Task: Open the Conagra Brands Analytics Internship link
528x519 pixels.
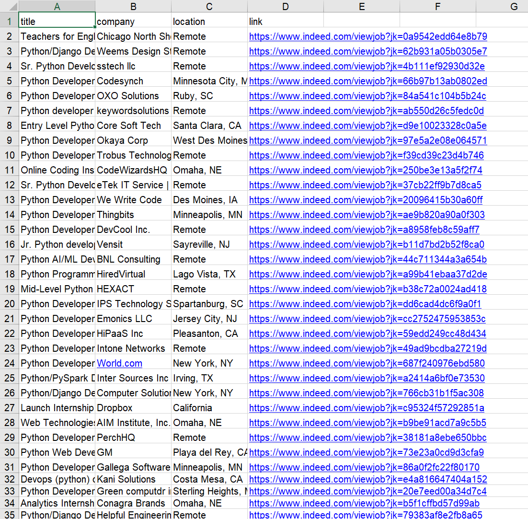Action: click(x=367, y=503)
